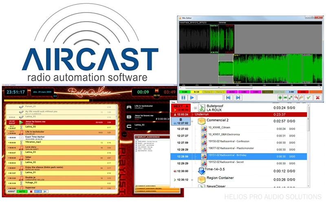Click the note icon beside Sober
The width and height of the screenshot is (326, 203).
click(21, 158)
